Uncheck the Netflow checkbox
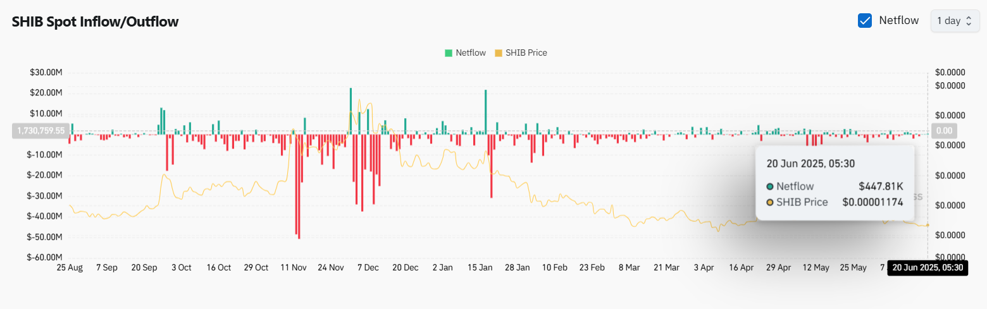 point(865,20)
